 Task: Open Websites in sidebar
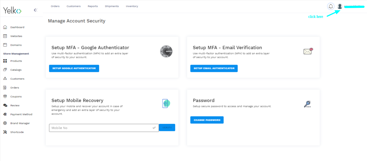pos(16,36)
